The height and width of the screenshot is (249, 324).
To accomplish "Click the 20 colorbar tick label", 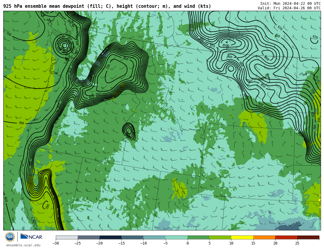I will 275,243.
